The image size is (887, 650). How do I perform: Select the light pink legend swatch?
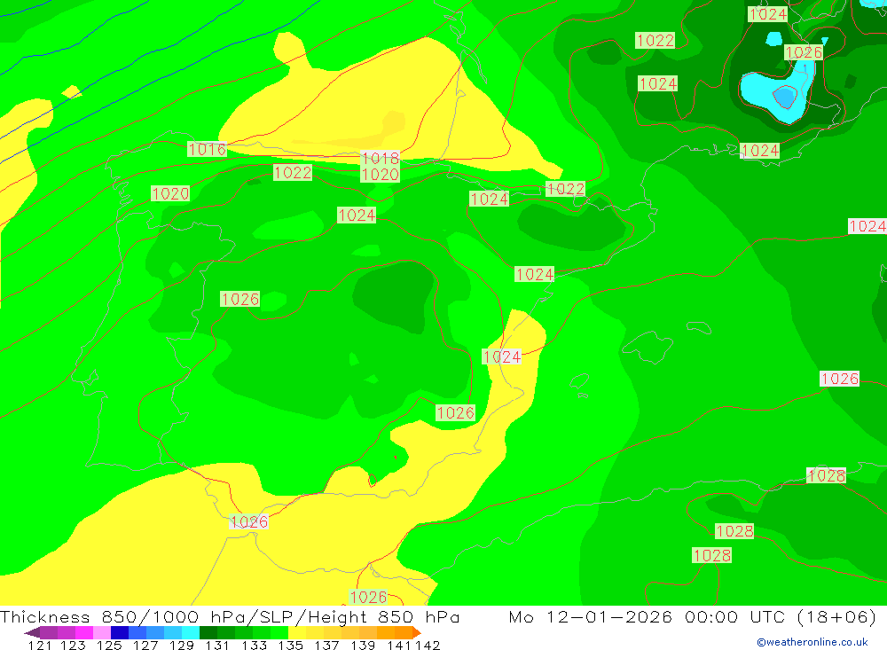[102, 632]
